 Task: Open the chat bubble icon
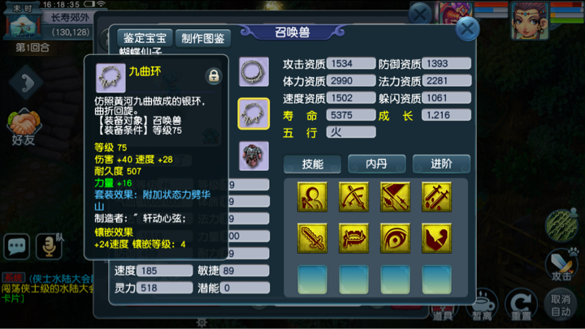pos(16,246)
